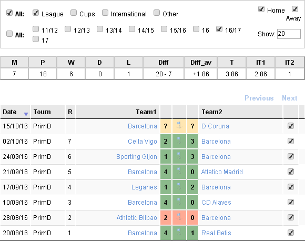The image size is (305, 241).
Task: Open flag icon for Sporting Gijon match
Action: coord(179,156)
